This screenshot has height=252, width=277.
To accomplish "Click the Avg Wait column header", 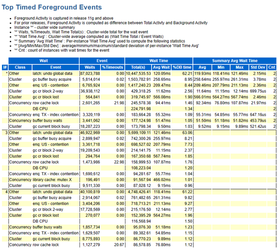I will (161, 67).
